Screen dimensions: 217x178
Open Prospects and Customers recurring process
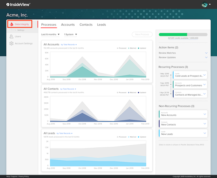190,85
